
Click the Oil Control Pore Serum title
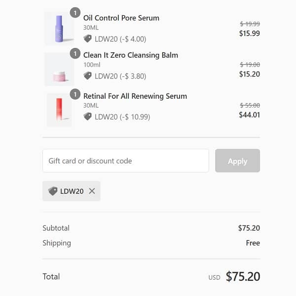(x=121, y=18)
